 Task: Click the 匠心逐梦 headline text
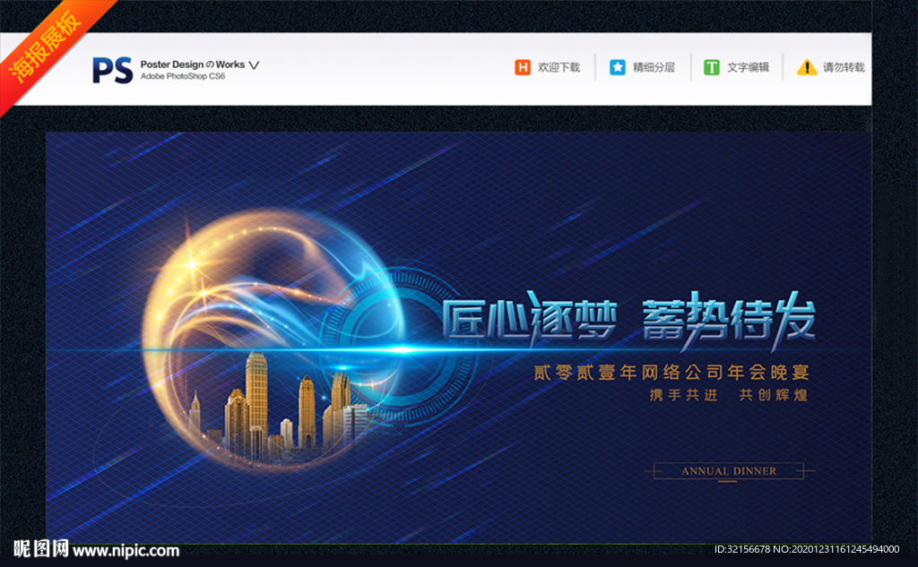pos(530,320)
